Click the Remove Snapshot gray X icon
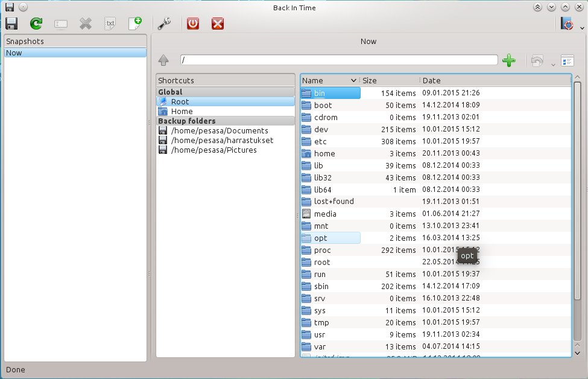The height and width of the screenshot is (379, 588). tap(86, 24)
